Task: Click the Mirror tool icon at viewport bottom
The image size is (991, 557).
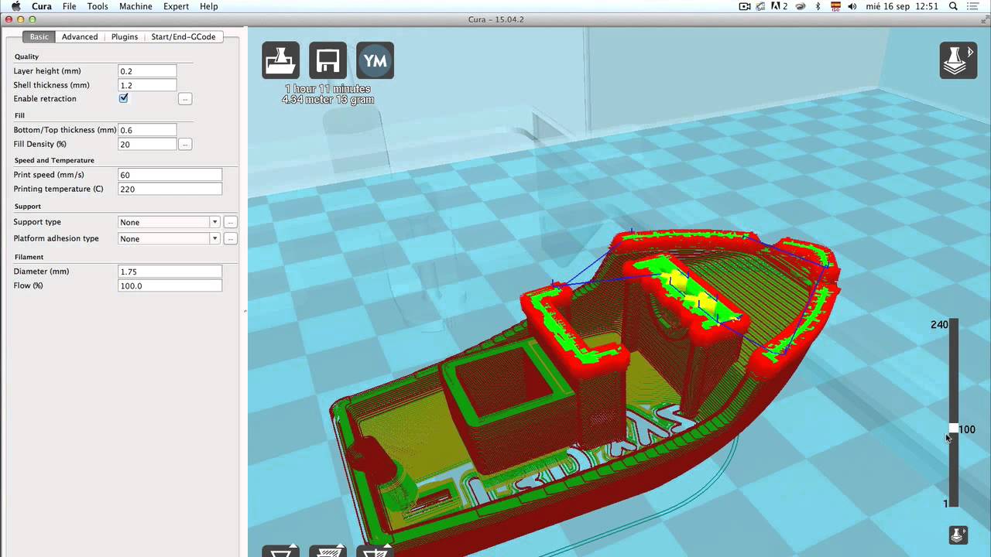Action: click(x=375, y=551)
